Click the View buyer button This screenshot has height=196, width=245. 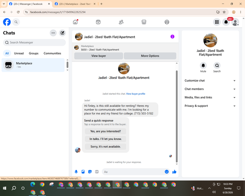click(x=98, y=56)
